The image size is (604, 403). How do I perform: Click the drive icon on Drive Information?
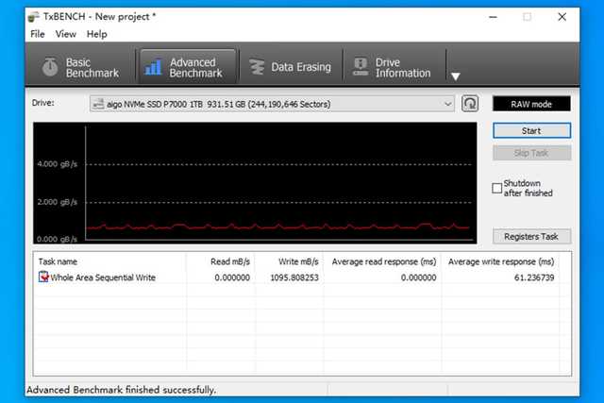tap(361, 67)
